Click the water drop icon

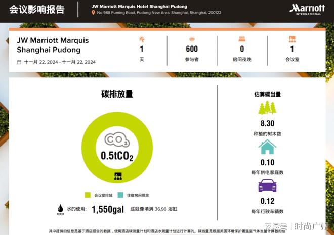coord(60,210)
